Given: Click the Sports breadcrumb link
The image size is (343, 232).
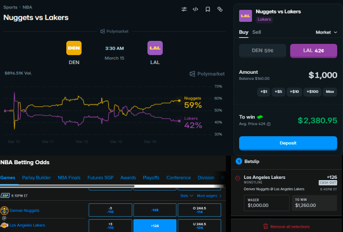Looking at the screenshot, I should click(x=10, y=7).
